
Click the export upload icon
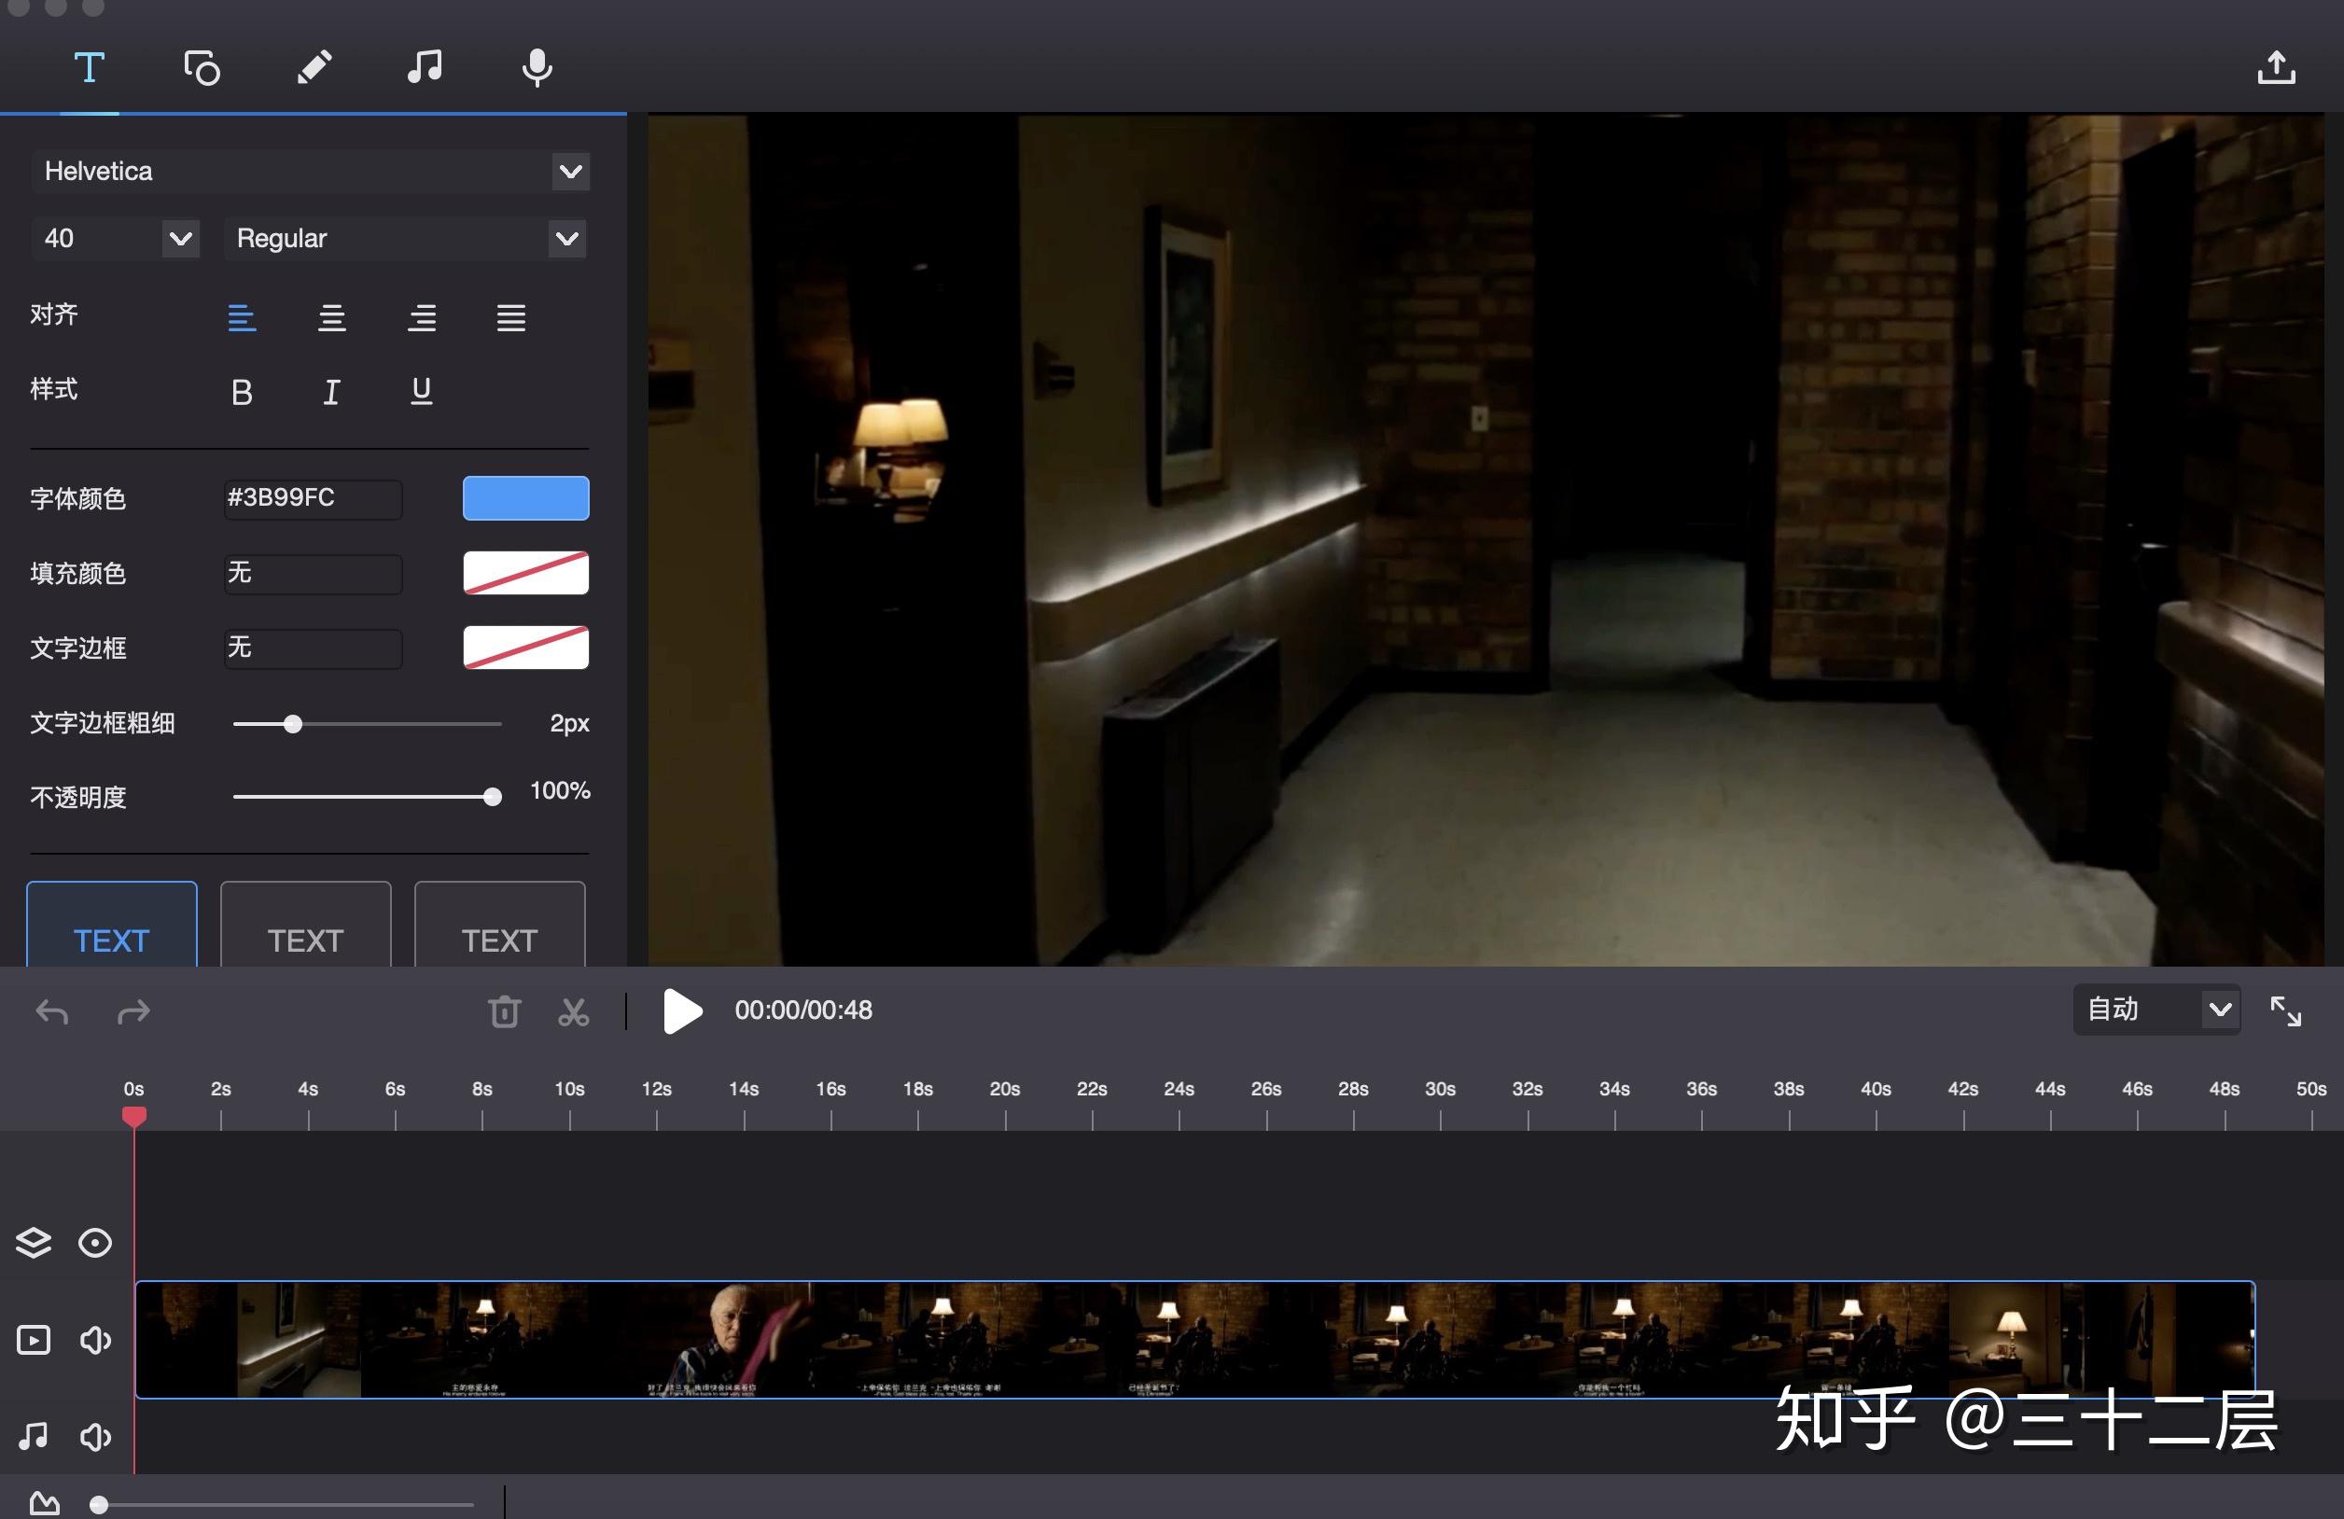point(2276,67)
